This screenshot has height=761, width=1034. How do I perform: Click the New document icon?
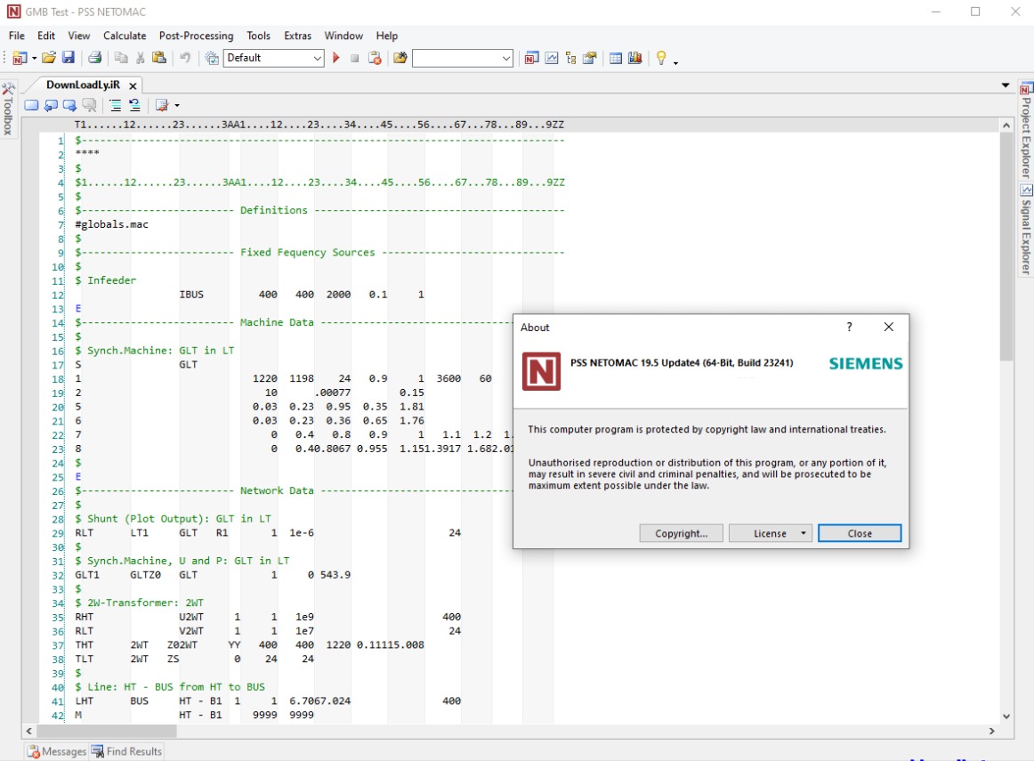pos(19,58)
